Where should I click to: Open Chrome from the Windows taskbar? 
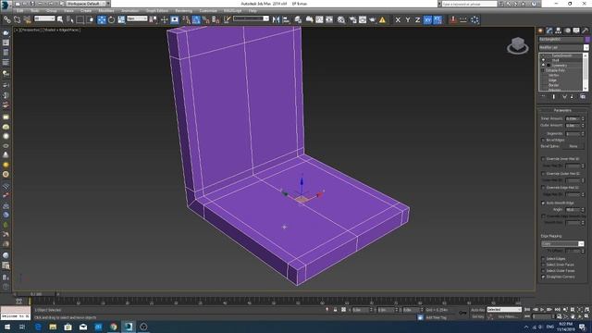click(113, 327)
